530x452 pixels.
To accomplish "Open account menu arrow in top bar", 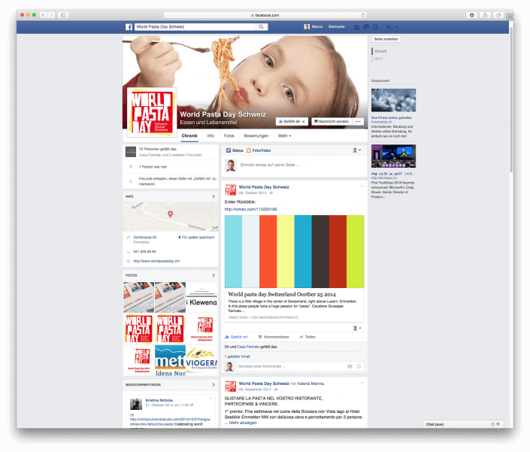I will click(397, 27).
